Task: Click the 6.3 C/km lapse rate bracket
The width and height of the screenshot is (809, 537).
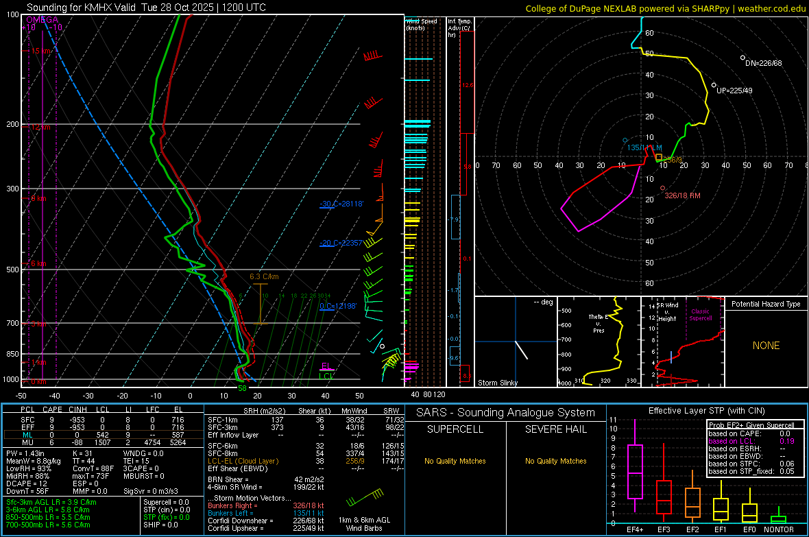Action: (x=261, y=303)
